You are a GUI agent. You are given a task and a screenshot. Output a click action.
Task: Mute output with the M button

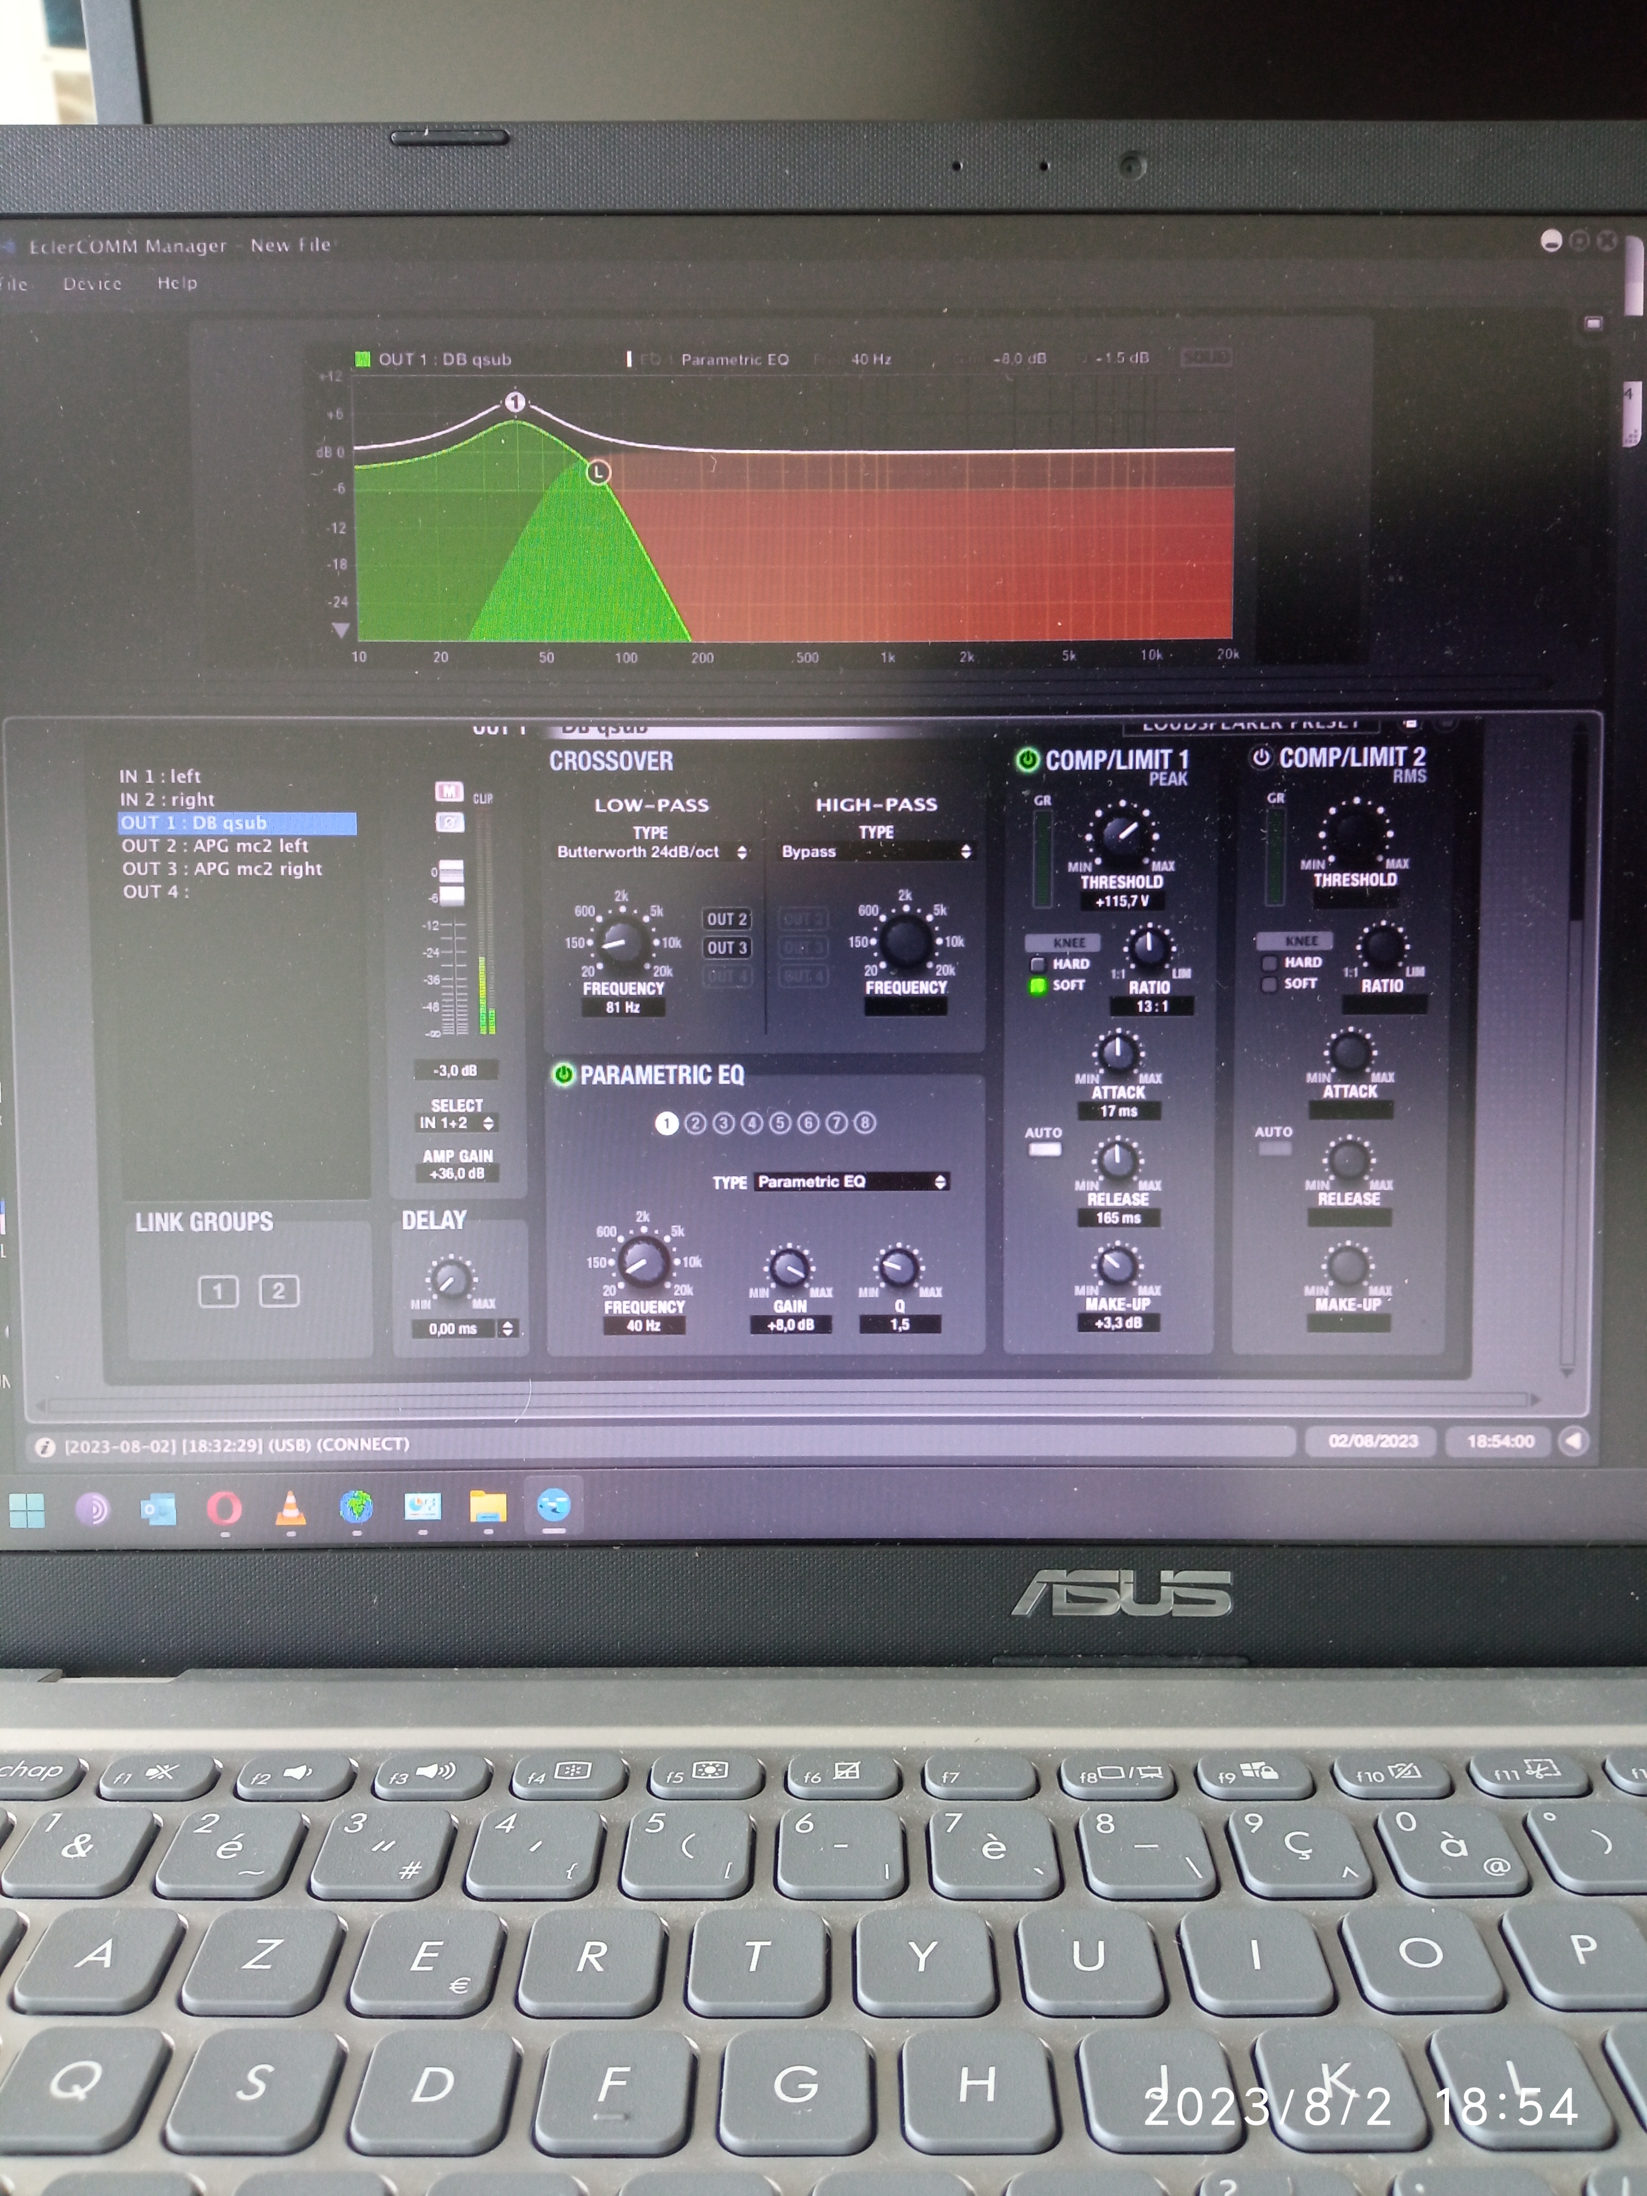click(450, 791)
